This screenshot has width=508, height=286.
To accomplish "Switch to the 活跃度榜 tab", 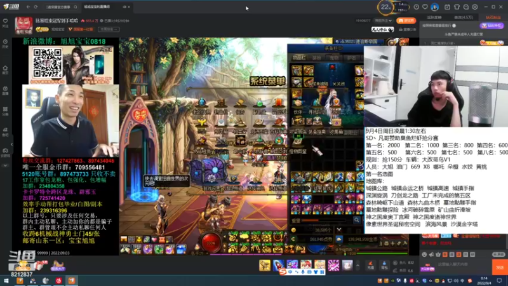I will click(434, 18).
